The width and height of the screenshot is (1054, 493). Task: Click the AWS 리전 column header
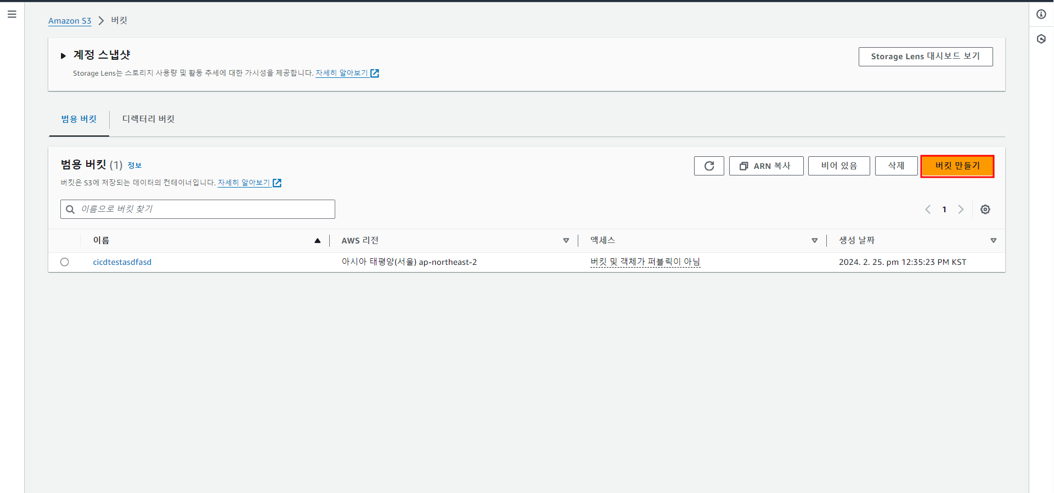(x=360, y=240)
